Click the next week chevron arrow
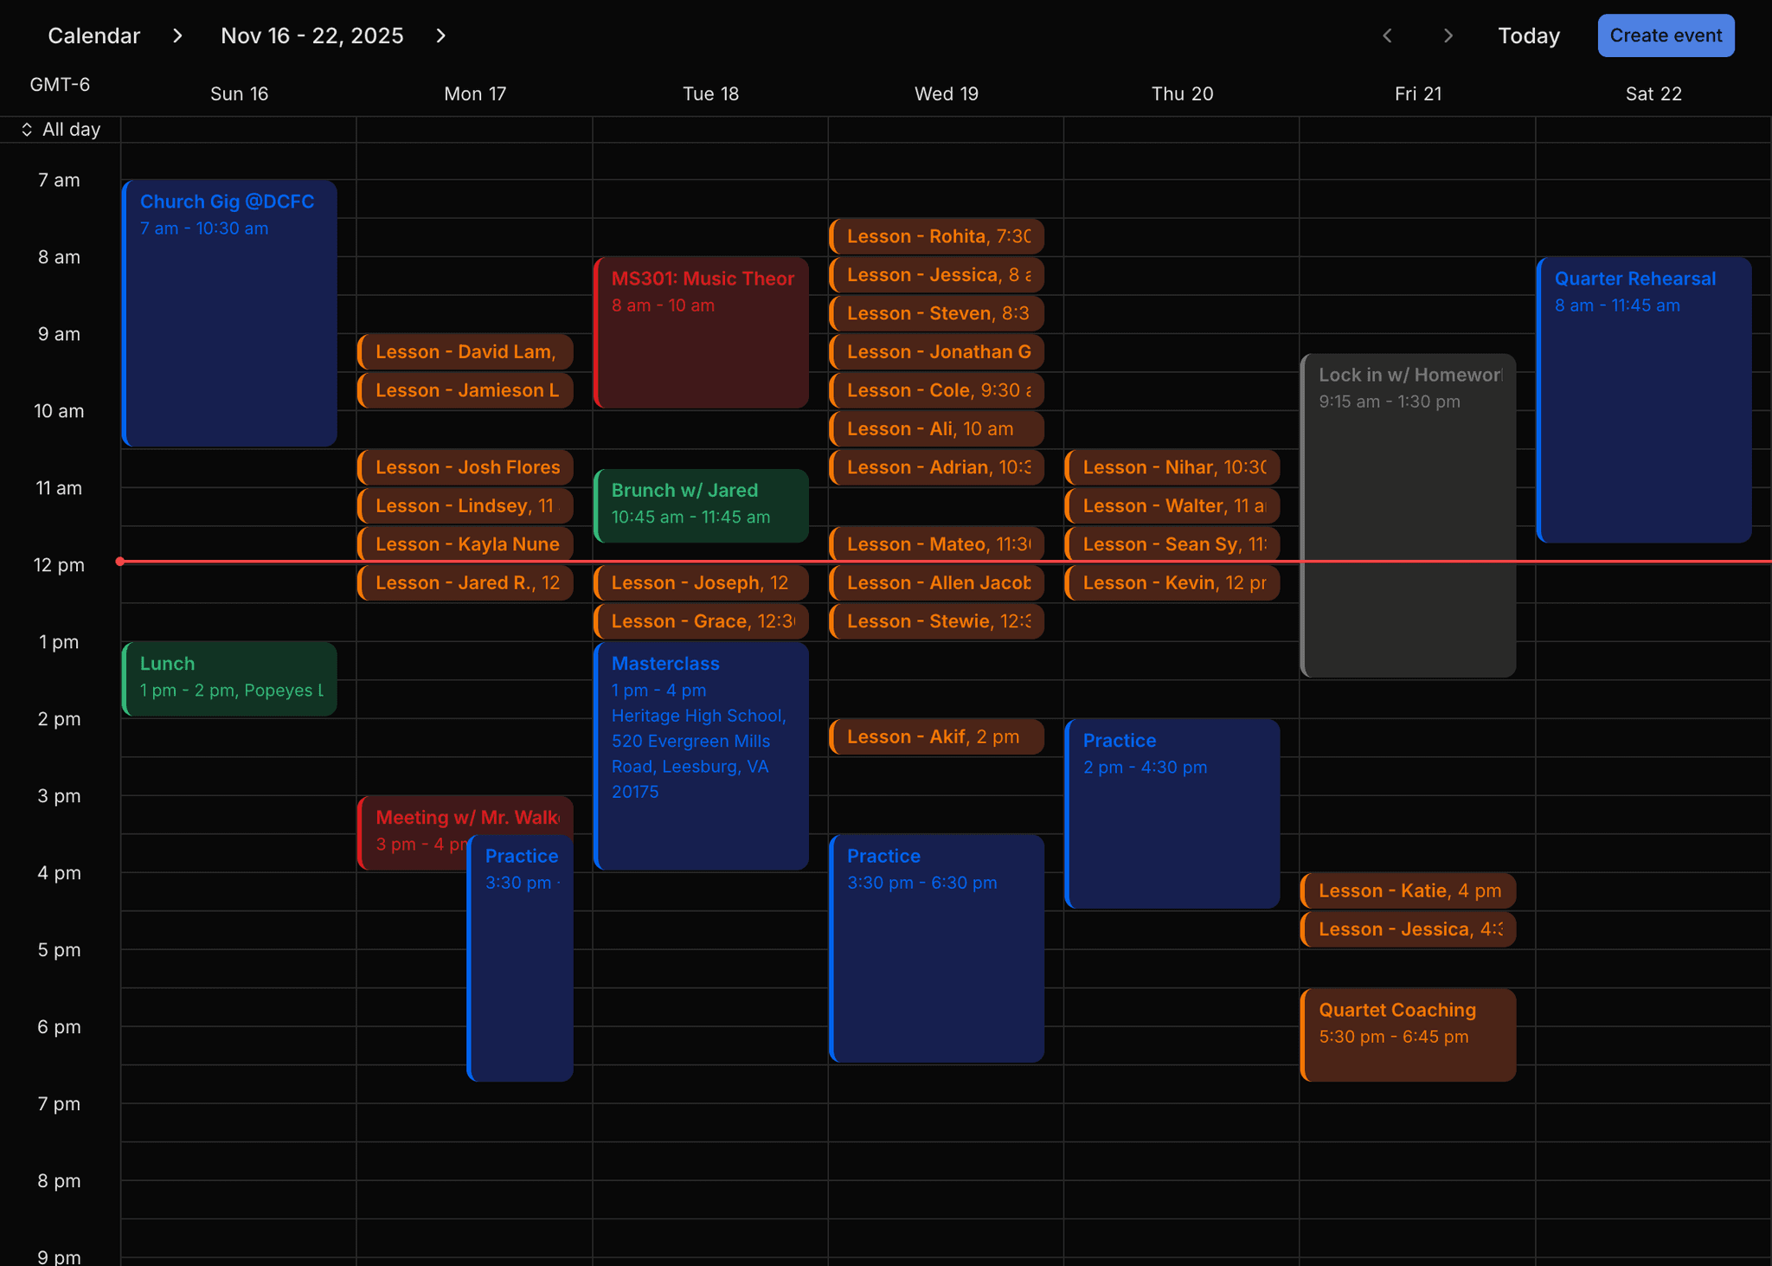 (1448, 35)
